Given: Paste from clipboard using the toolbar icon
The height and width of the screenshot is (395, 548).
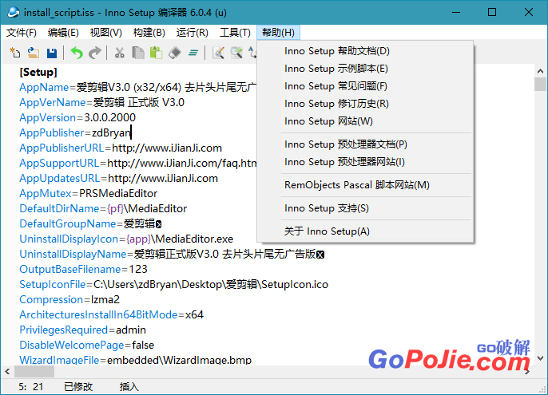Looking at the screenshot, I should [157, 53].
